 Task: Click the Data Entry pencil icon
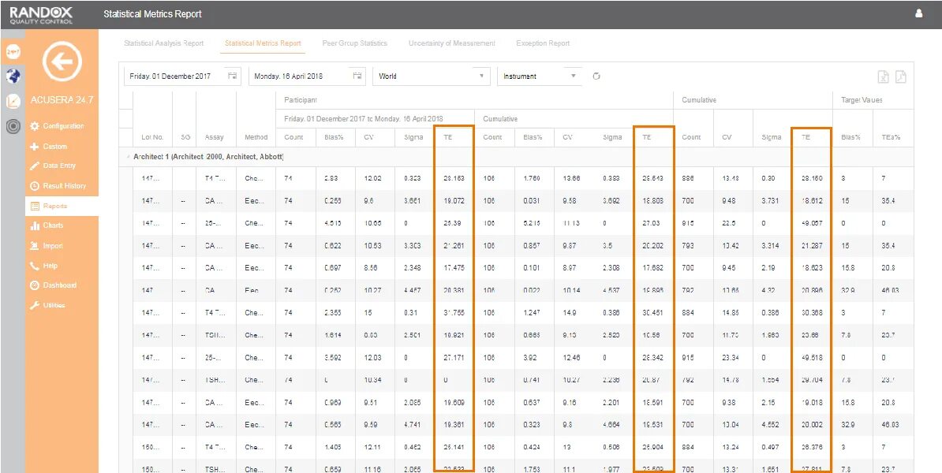pyautogui.click(x=34, y=166)
